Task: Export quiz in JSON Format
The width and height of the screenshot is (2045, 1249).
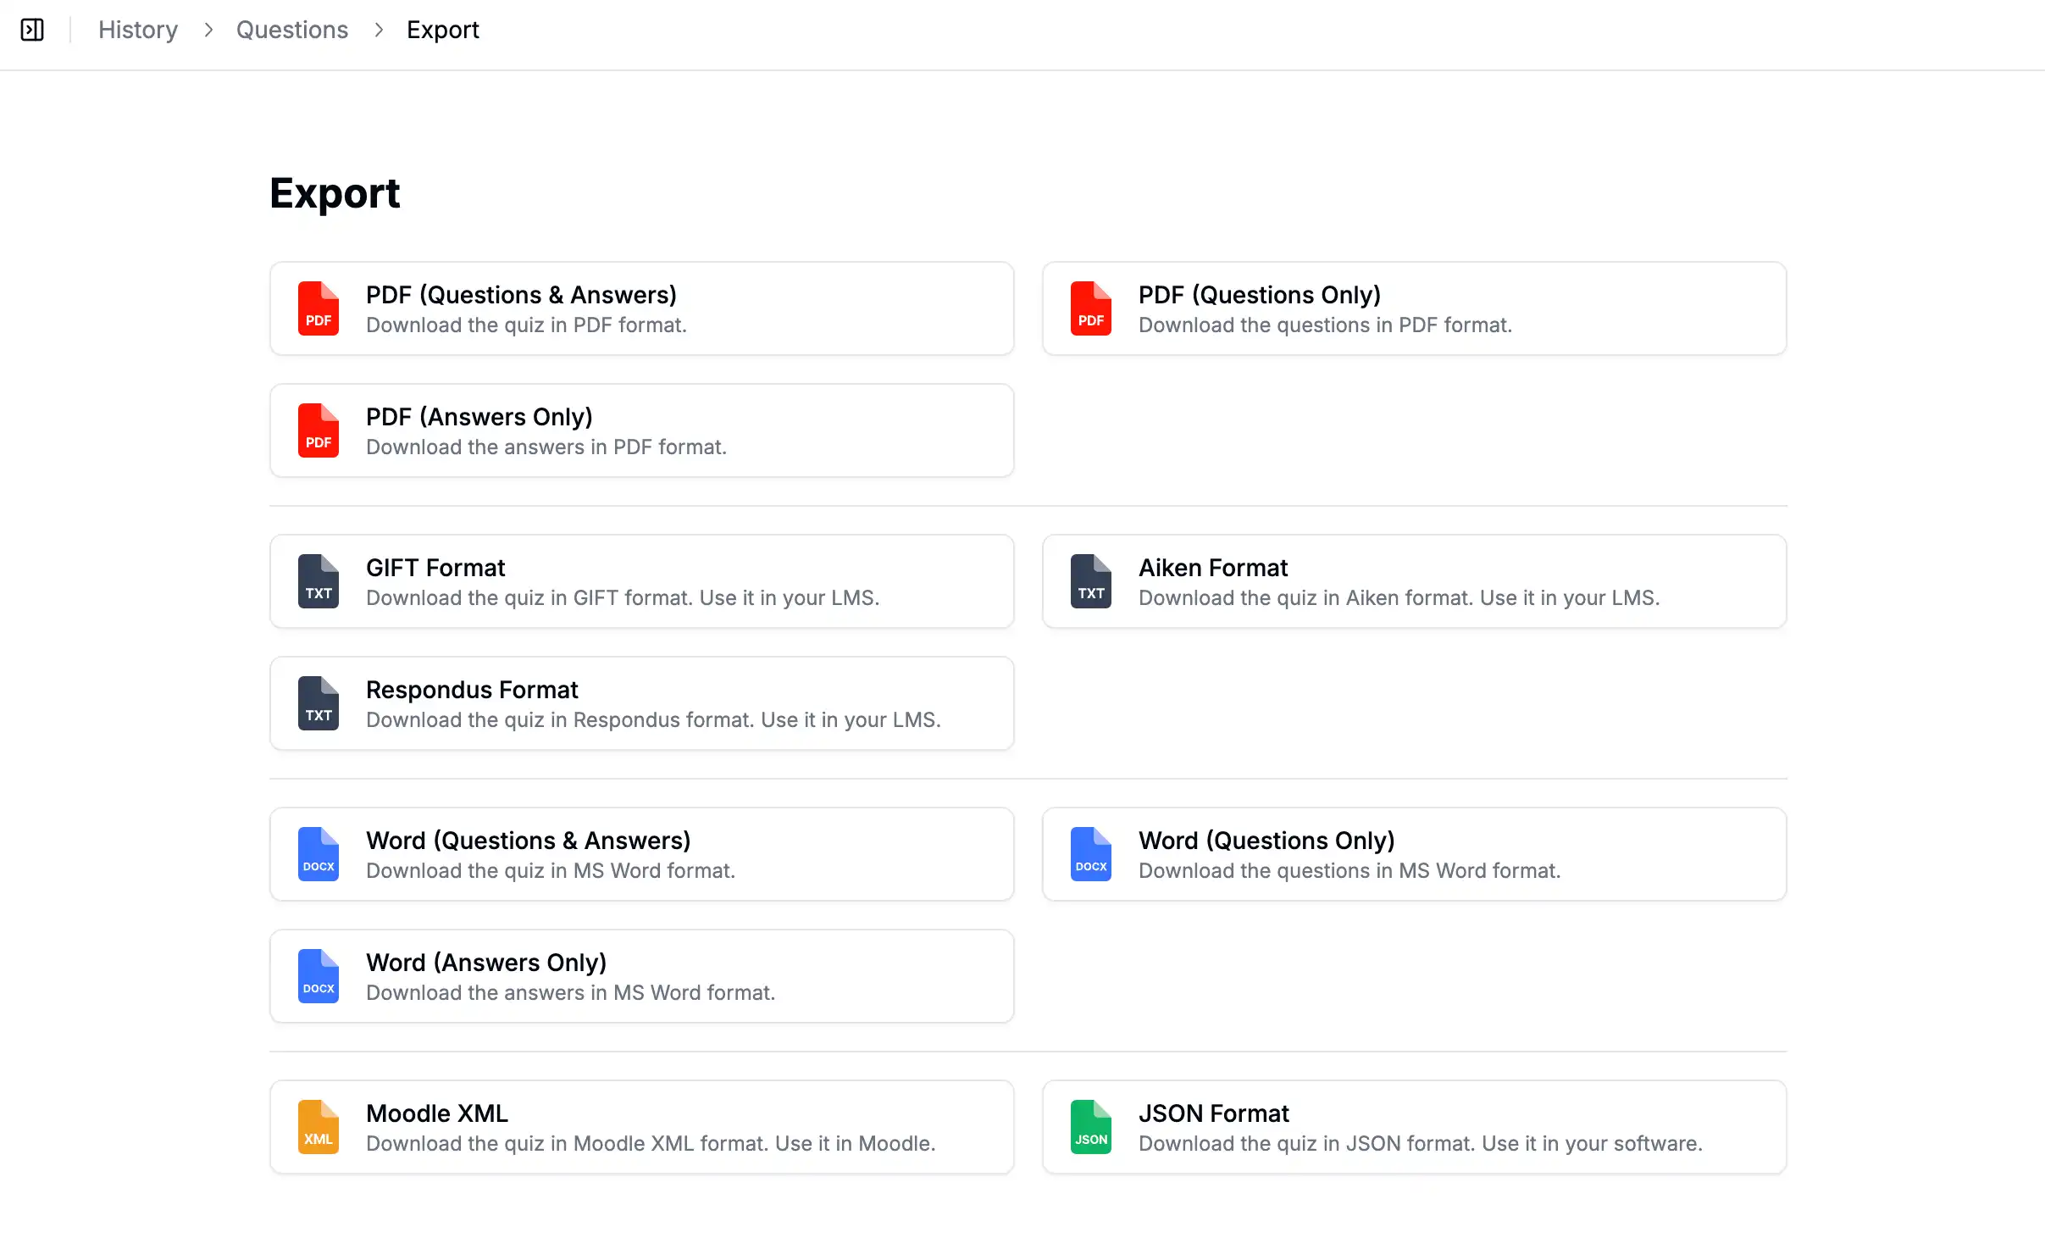Action: 1415,1127
